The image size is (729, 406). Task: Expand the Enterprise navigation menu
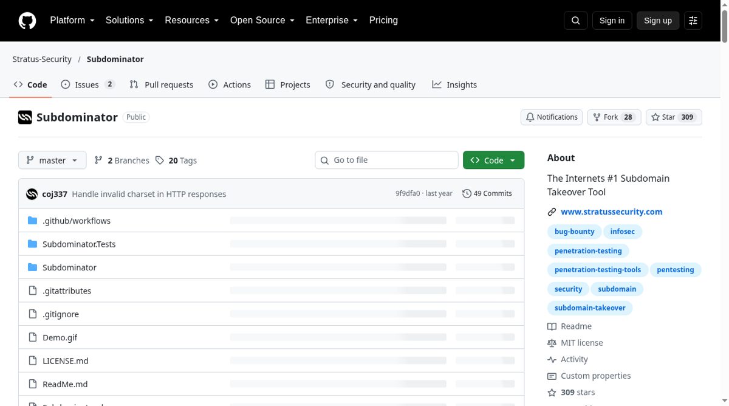(x=332, y=20)
